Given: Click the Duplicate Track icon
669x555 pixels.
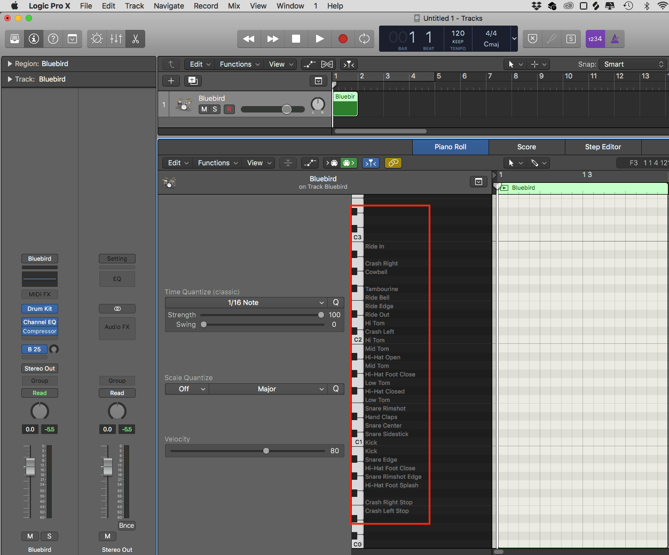Looking at the screenshot, I should [x=193, y=81].
